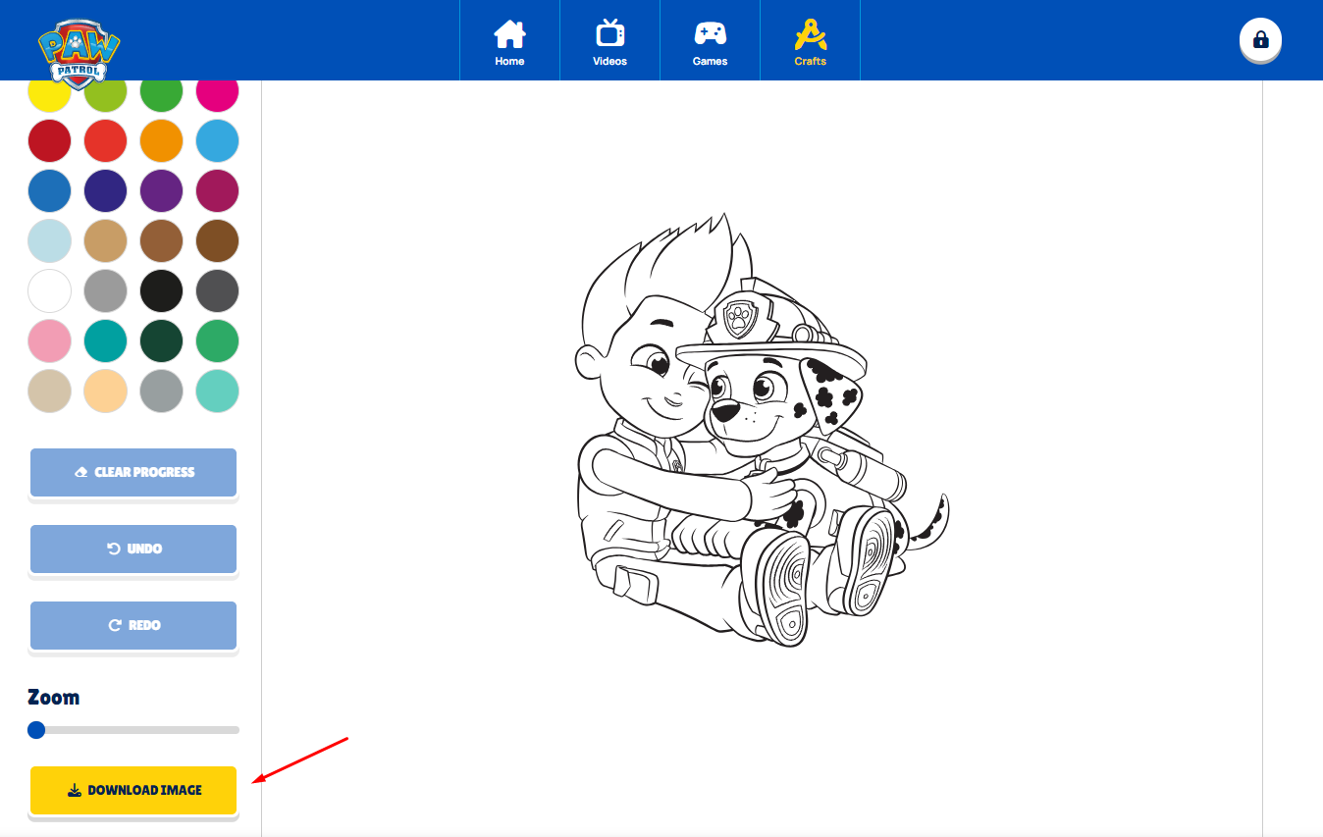Choose the orange color swatch
This screenshot has width=1323, height=837.
162,141
